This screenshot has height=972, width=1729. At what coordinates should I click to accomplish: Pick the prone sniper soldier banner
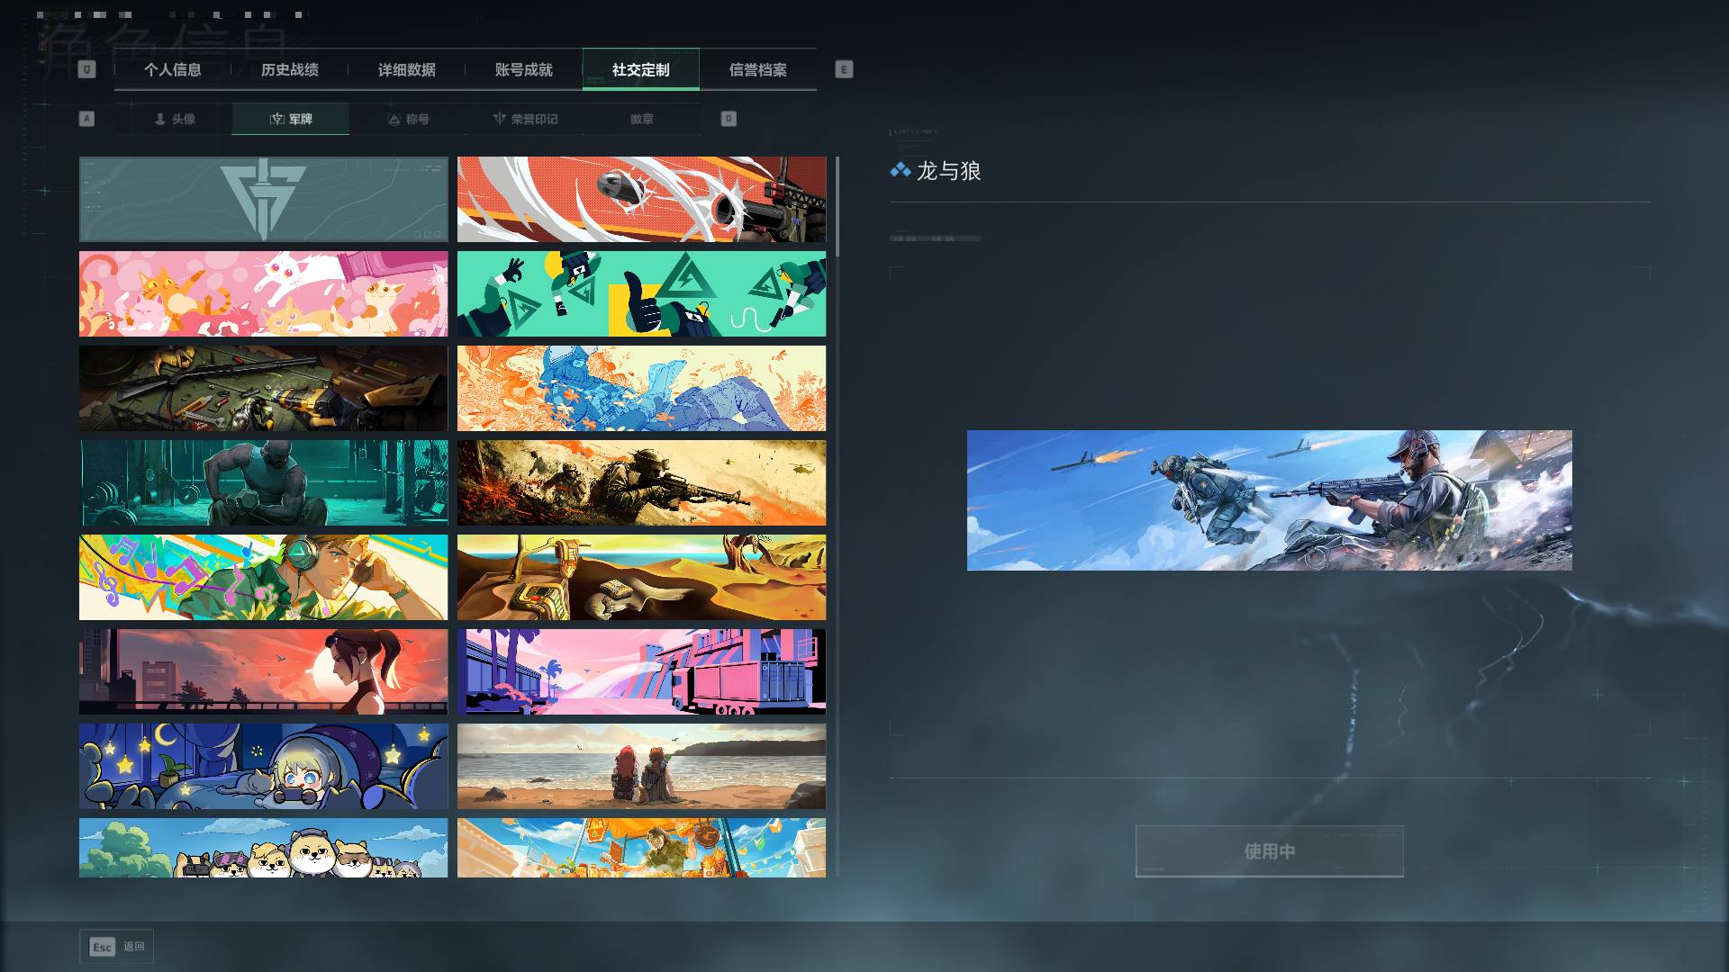(641, 483)
